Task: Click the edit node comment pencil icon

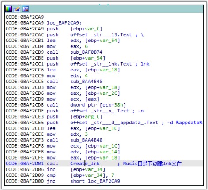Action: point(17,9)
